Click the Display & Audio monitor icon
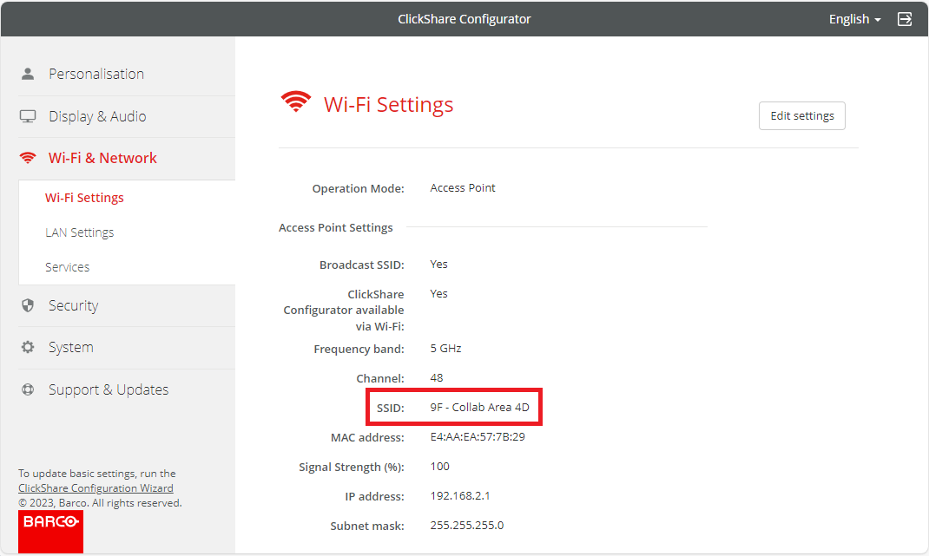 click(27, 115)
